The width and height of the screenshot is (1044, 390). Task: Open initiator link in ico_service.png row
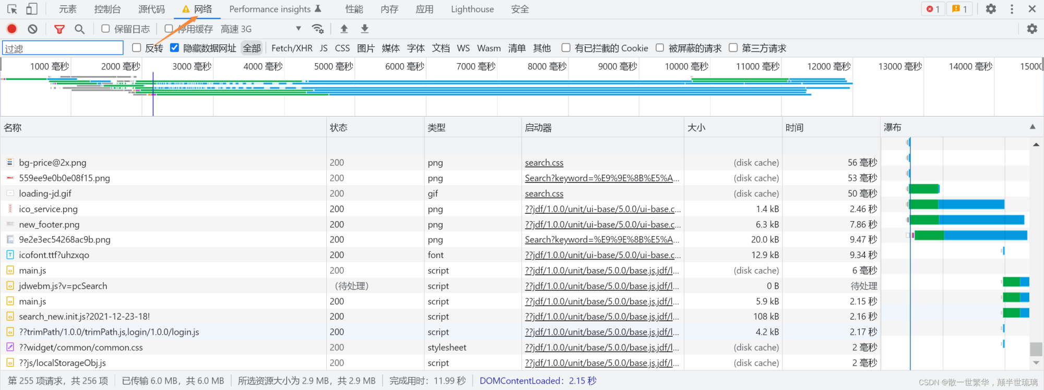(x=602, y=209)
